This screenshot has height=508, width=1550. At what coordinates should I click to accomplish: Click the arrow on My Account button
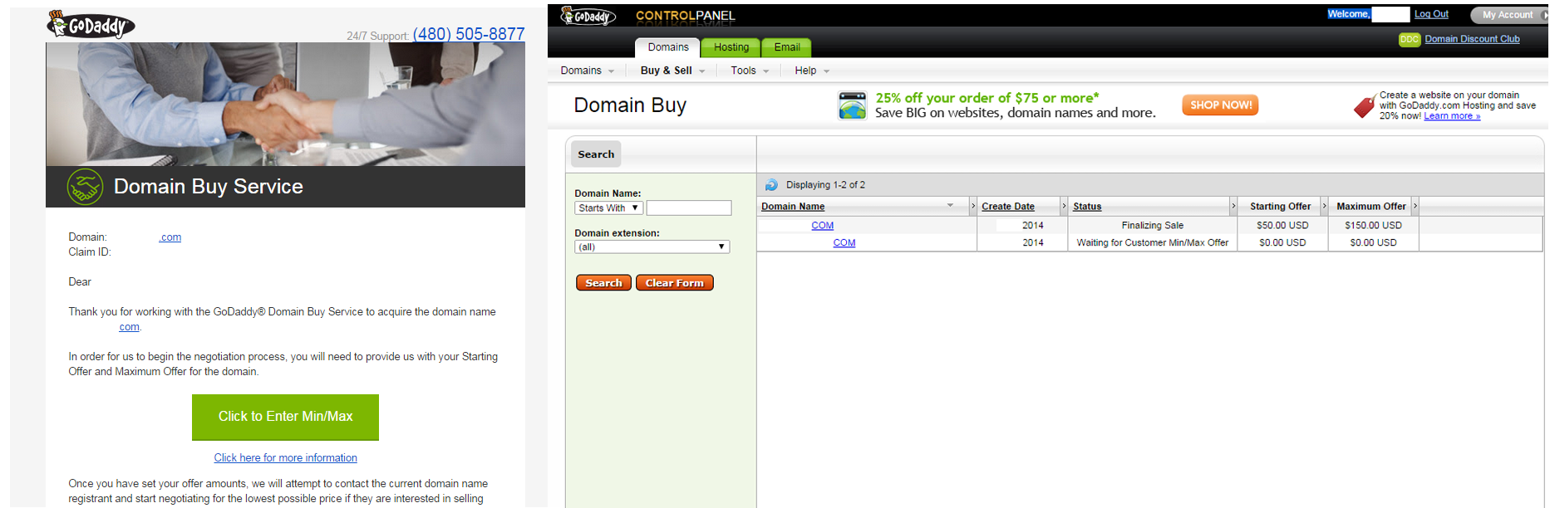(x=1544, y=15)
